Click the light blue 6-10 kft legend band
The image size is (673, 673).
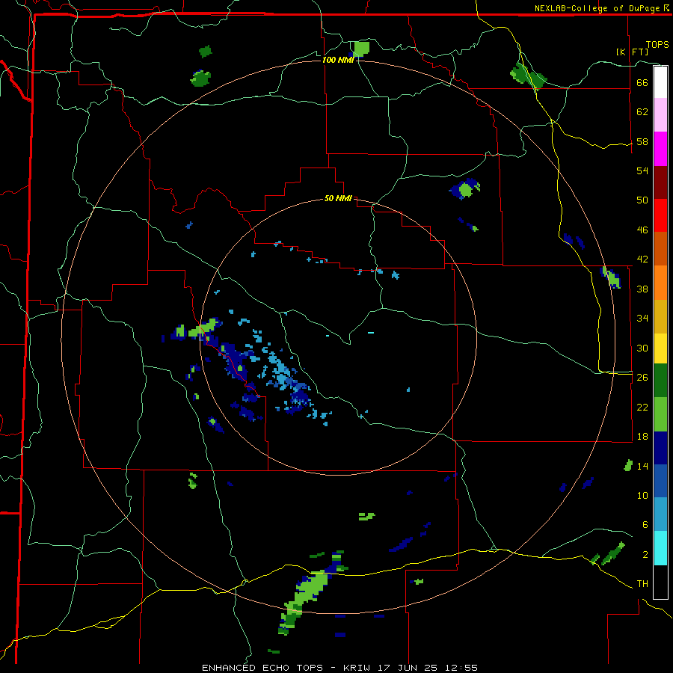(x=660, y=514)
